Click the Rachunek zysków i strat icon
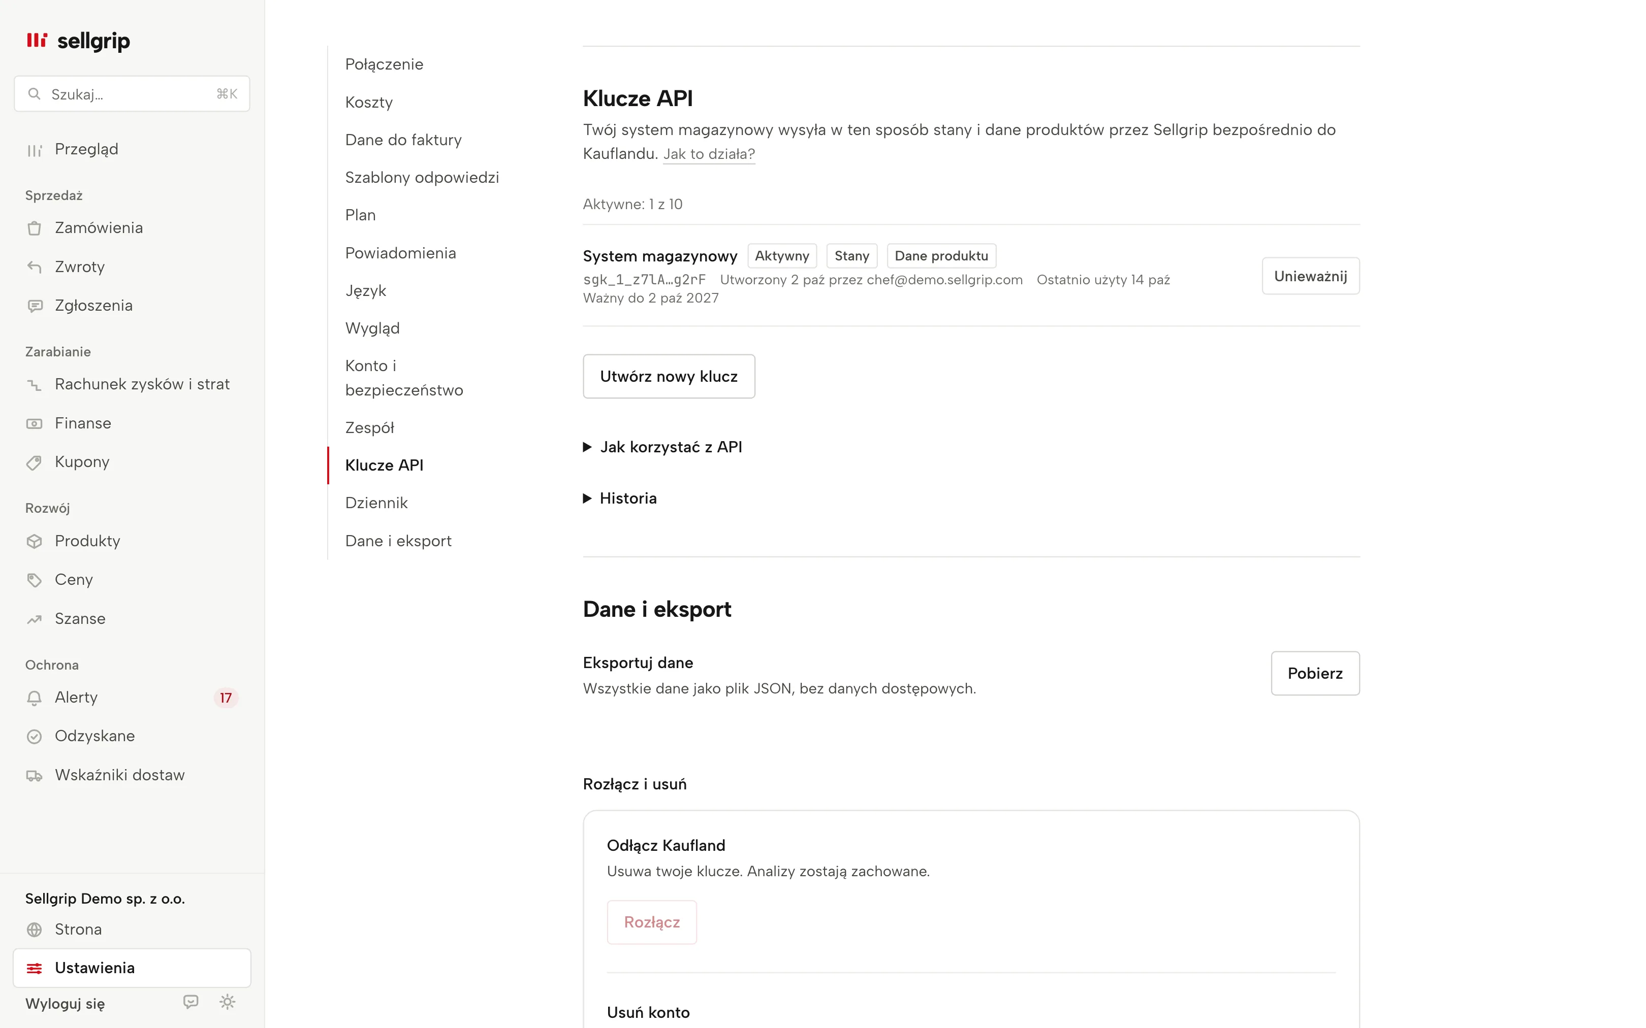Image resolution: width=1646 pixels, height=1028 pixels. coord(34,385)
